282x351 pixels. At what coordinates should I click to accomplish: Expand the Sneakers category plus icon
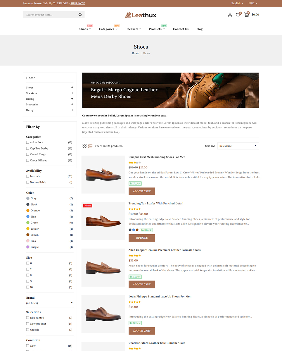(x=72, y=93)
